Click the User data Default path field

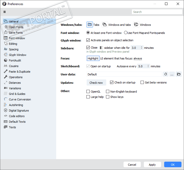(x=124, y=74)
